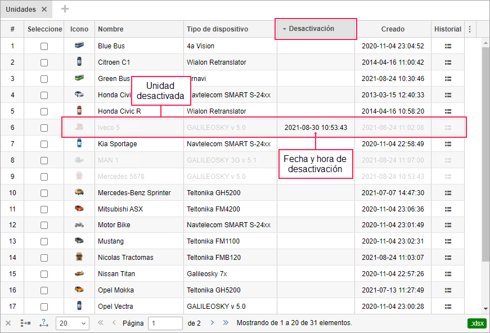Tick the Opel Vectra checkbox
The width and height of the screenshot is (490, 333).
[x=44, y=307]
